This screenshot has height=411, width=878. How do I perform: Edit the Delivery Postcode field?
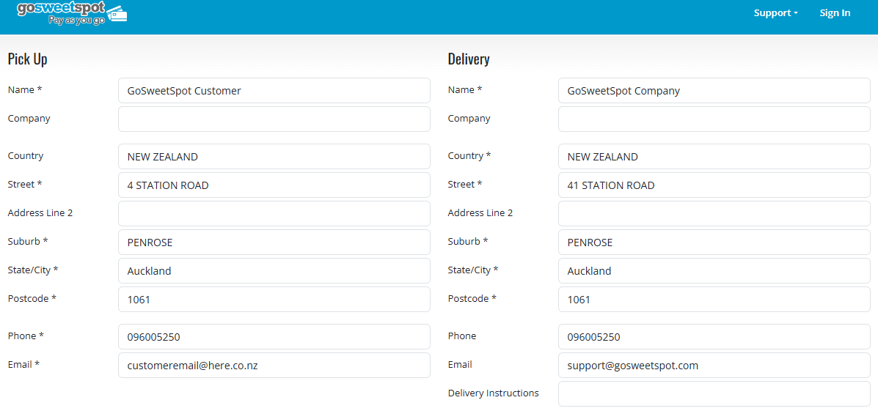[714, 299]
